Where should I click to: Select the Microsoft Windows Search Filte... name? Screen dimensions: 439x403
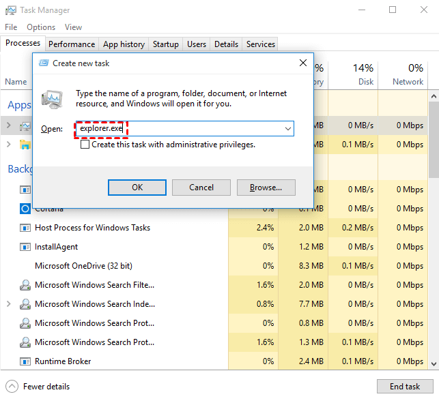tap(95, 285)
